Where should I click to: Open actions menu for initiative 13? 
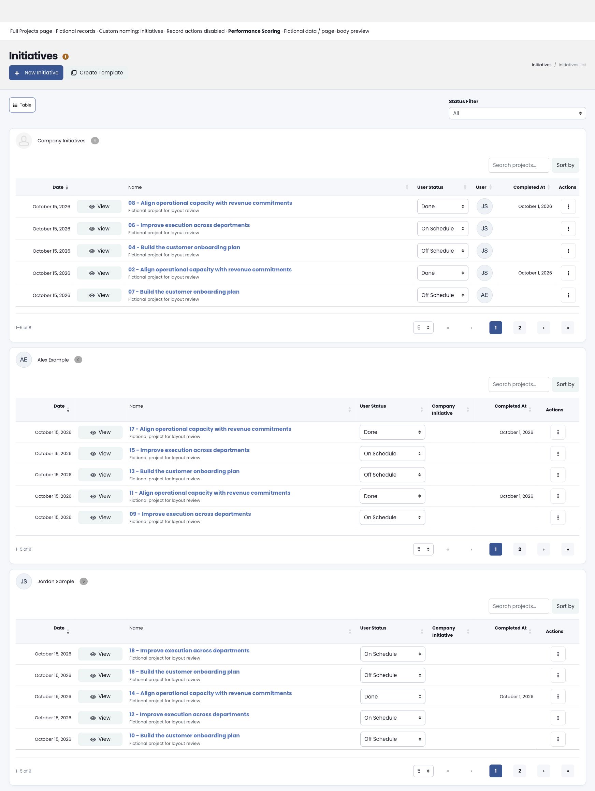pos(558,475)
